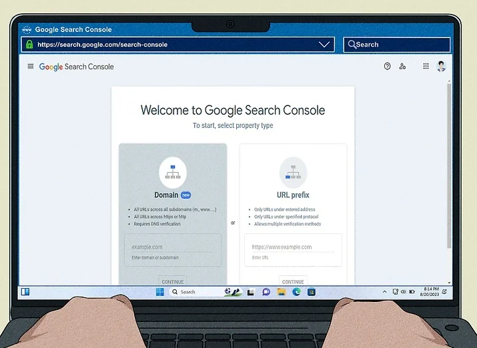Expand the address bar dropdown arrow
This screenshot has height=348, width=477.
pos(324,45)
